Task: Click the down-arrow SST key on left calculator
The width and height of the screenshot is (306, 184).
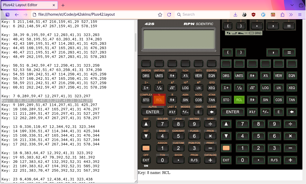Action: [x=146, y=136]
